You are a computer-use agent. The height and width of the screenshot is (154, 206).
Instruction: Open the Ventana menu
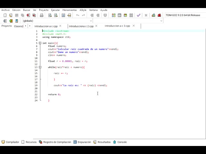coord(93,10)
